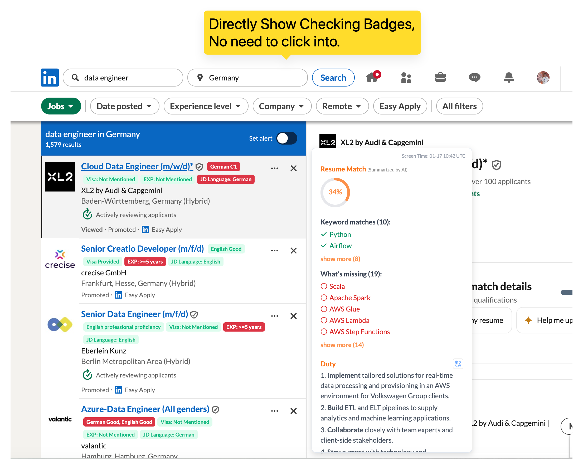Open the Jobs briefcase icon
Viewport: 583px width, 469px height.
click(440, 78)
